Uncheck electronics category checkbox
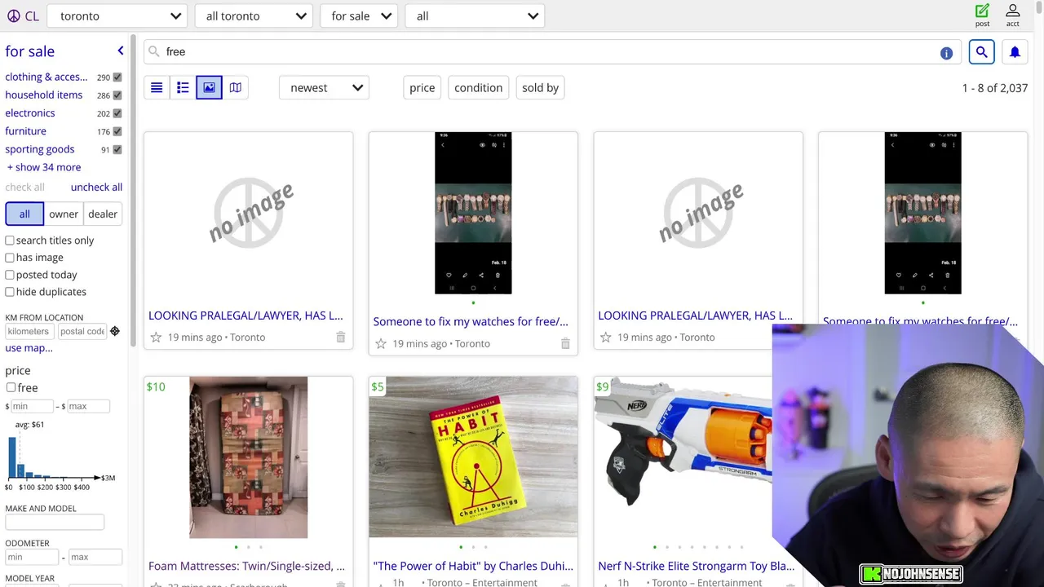1044x587 pixels. click(x=117, y=113)
